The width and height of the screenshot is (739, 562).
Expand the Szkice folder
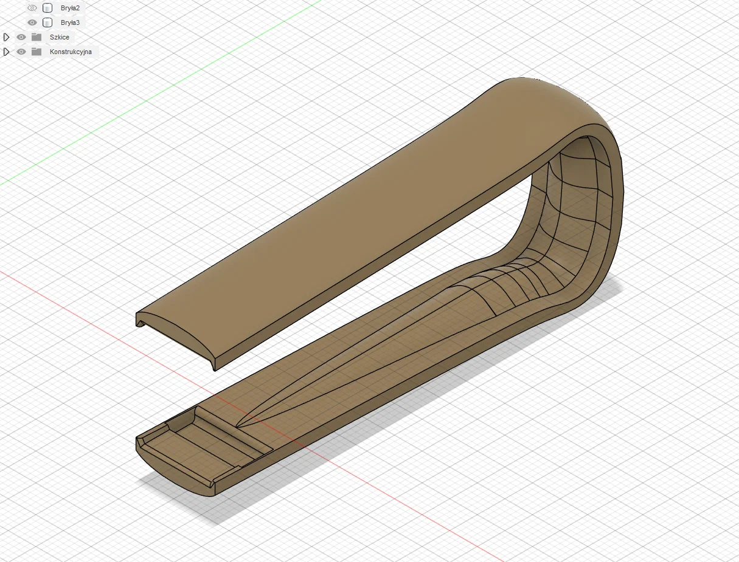pos(7,37)
